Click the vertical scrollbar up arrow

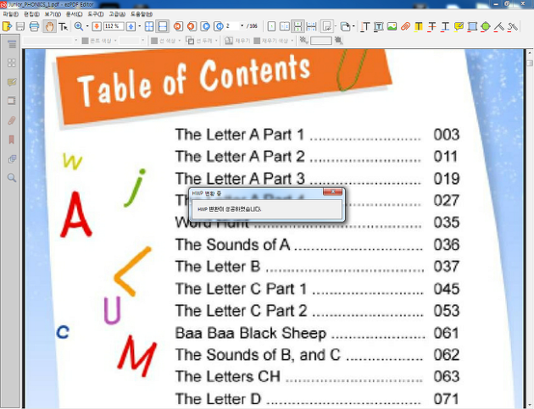530,53
